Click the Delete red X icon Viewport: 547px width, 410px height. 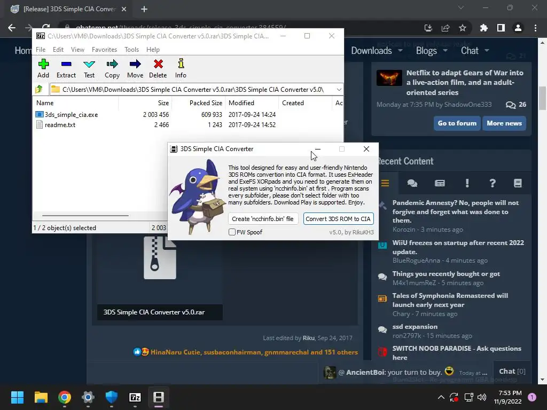tap(158, 64)
